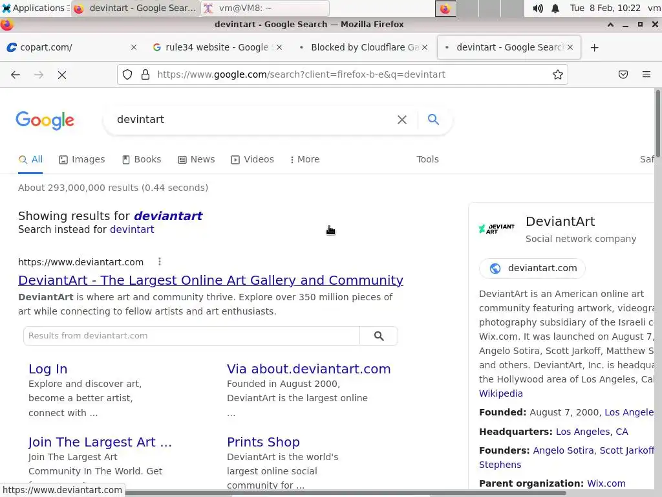
Task: Switch to vm@VM8 terminal in taskbar
Action: coord(264,8)
